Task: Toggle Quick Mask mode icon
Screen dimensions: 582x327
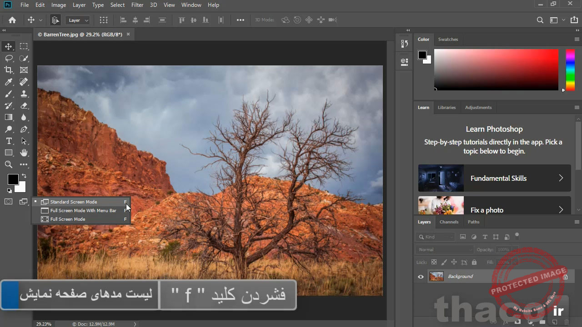Action: point(9,202)
